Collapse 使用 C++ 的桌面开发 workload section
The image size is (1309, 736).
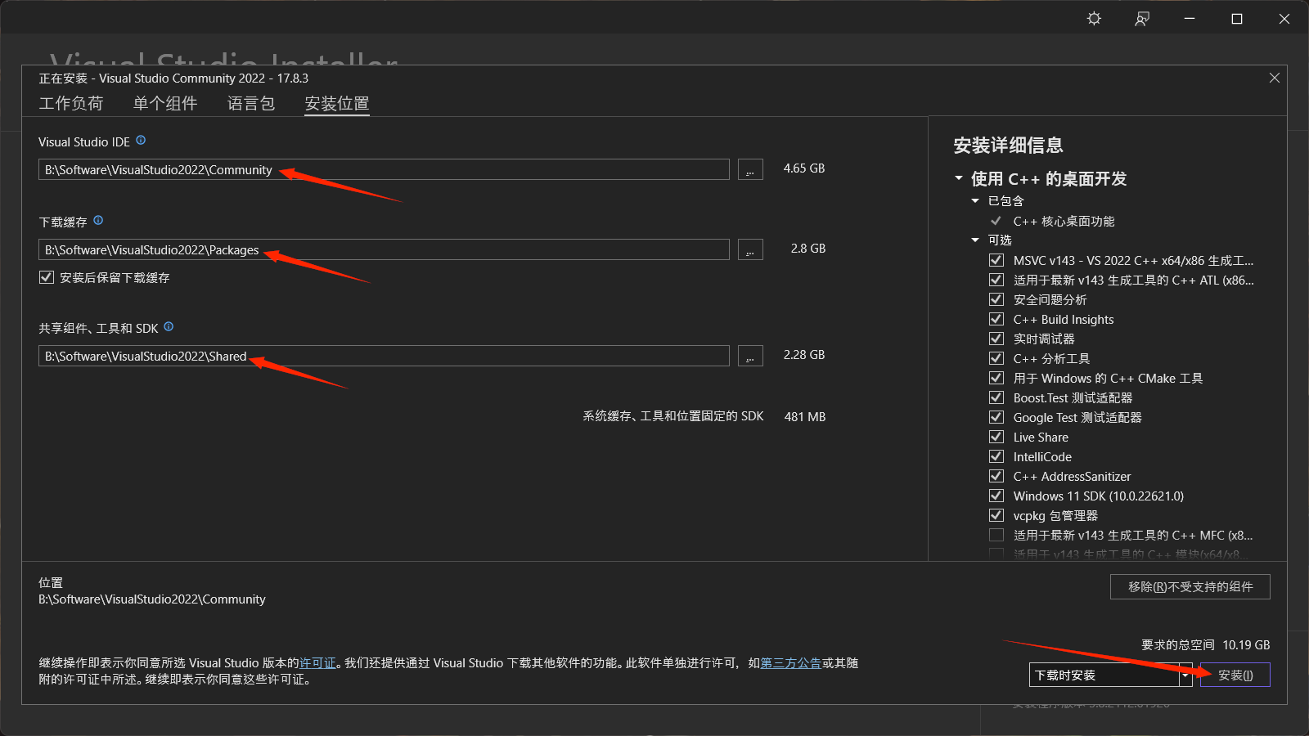(x=959, y=177)
